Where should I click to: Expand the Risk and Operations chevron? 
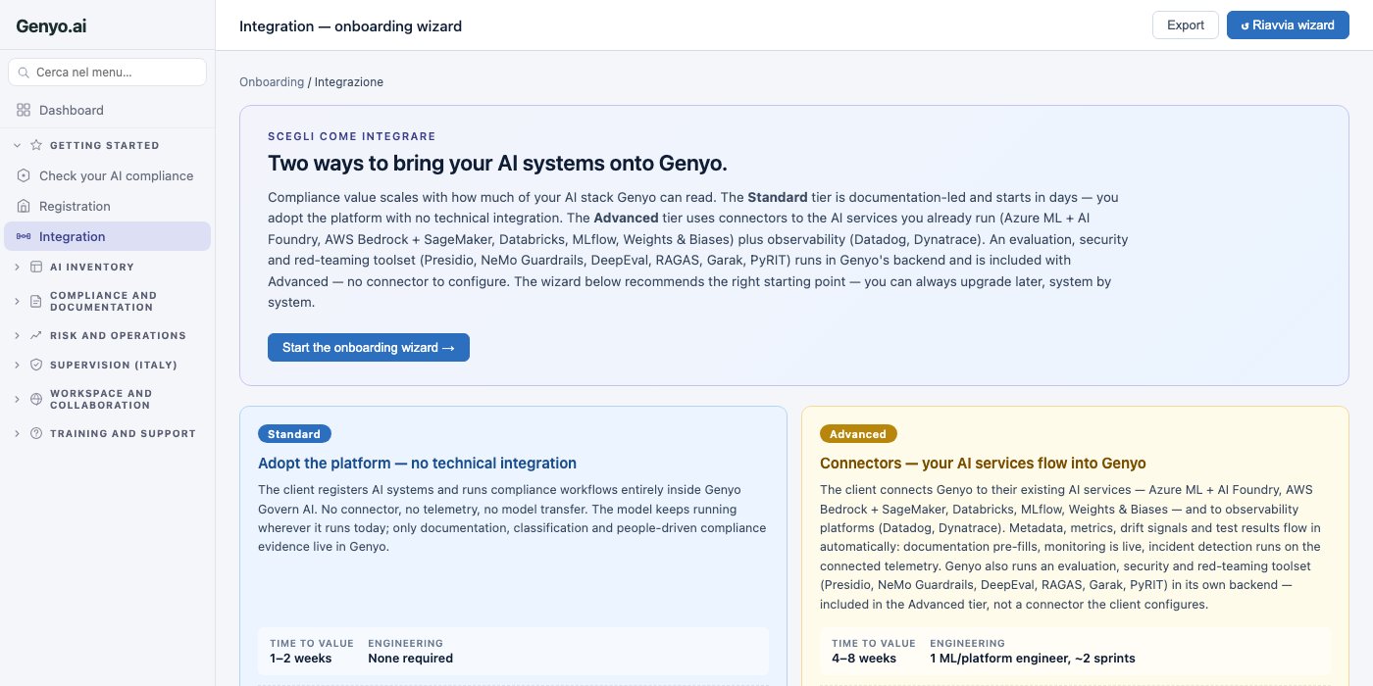click(17, 335)
